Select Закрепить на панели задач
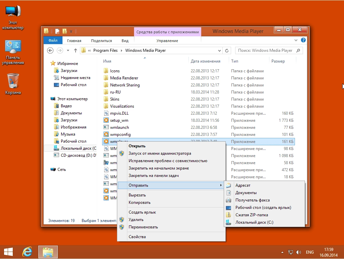The width and height of the screenshot is (344, 259). pyautogui.click(x=171, y=176)
